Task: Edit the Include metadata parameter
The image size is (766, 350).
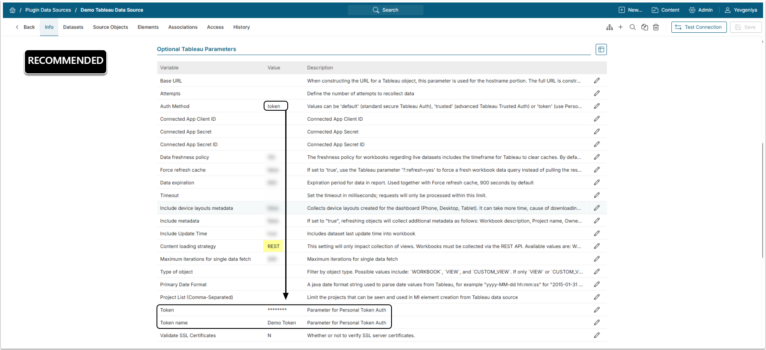Action: point(597,221)
